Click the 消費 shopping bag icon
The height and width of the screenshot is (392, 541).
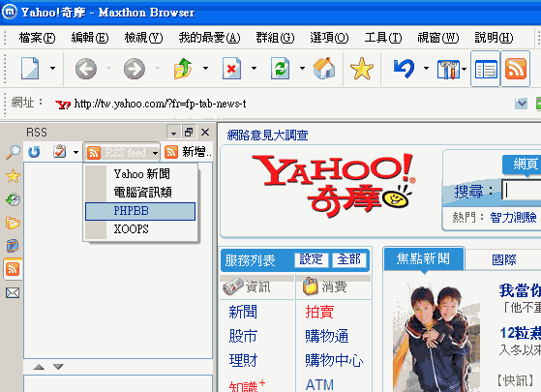pos(310,286)
